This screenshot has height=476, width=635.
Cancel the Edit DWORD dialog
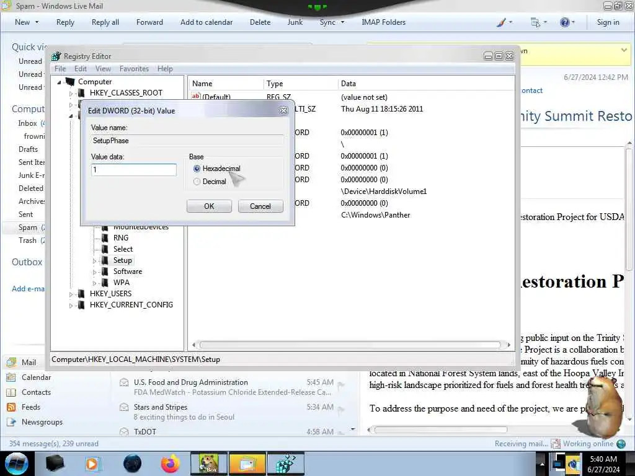click(260, 206)
